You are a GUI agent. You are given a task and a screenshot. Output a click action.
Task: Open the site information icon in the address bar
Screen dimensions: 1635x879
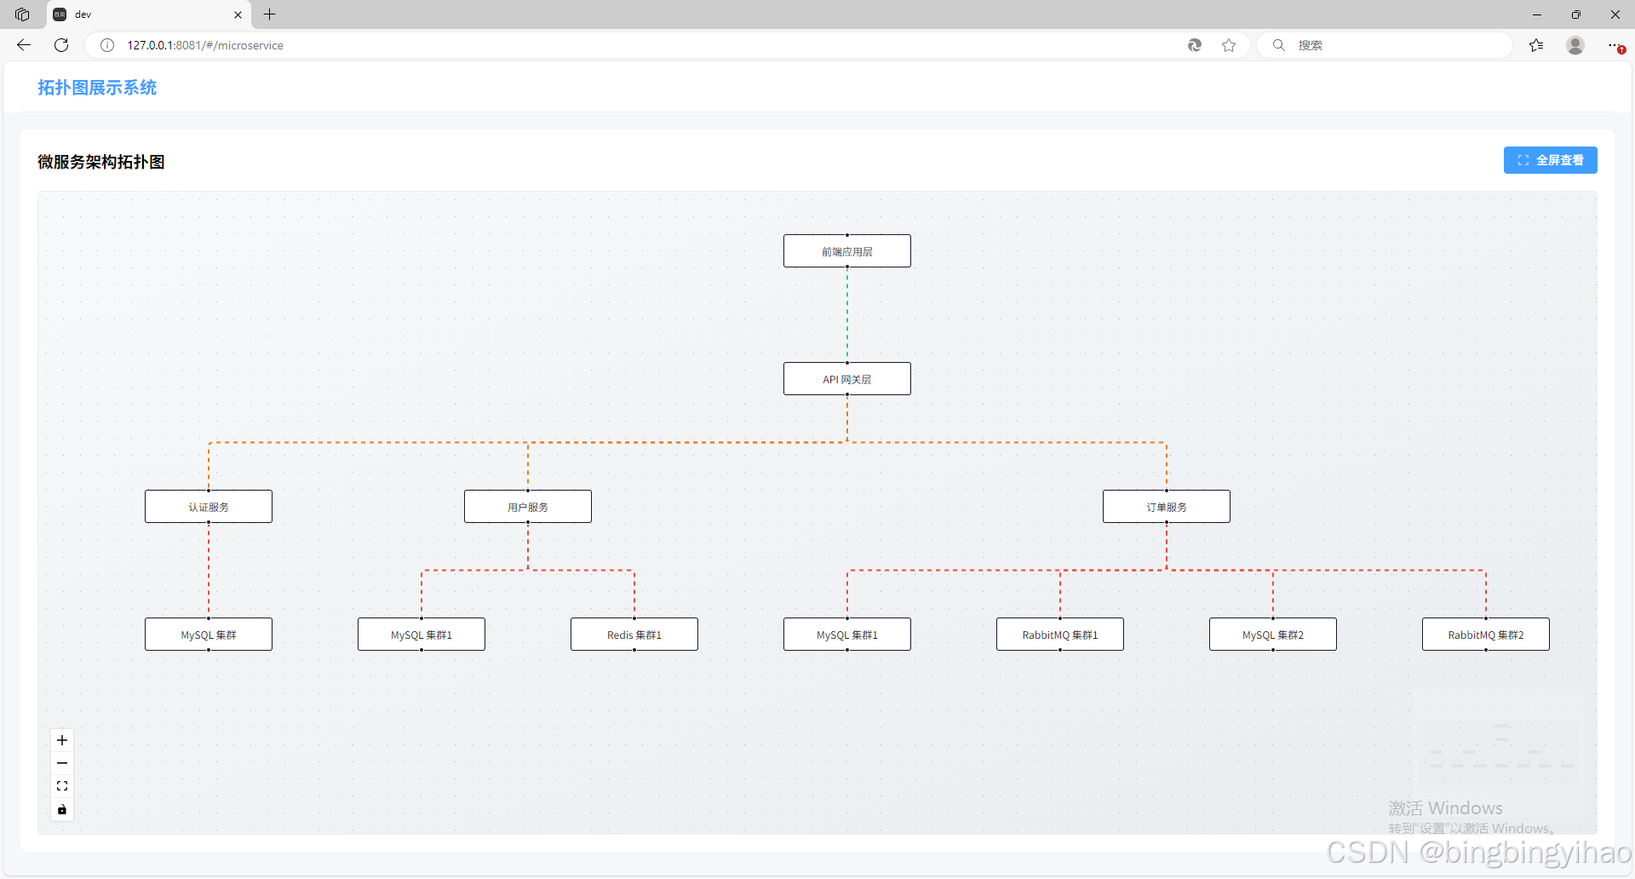pos(107,45)
